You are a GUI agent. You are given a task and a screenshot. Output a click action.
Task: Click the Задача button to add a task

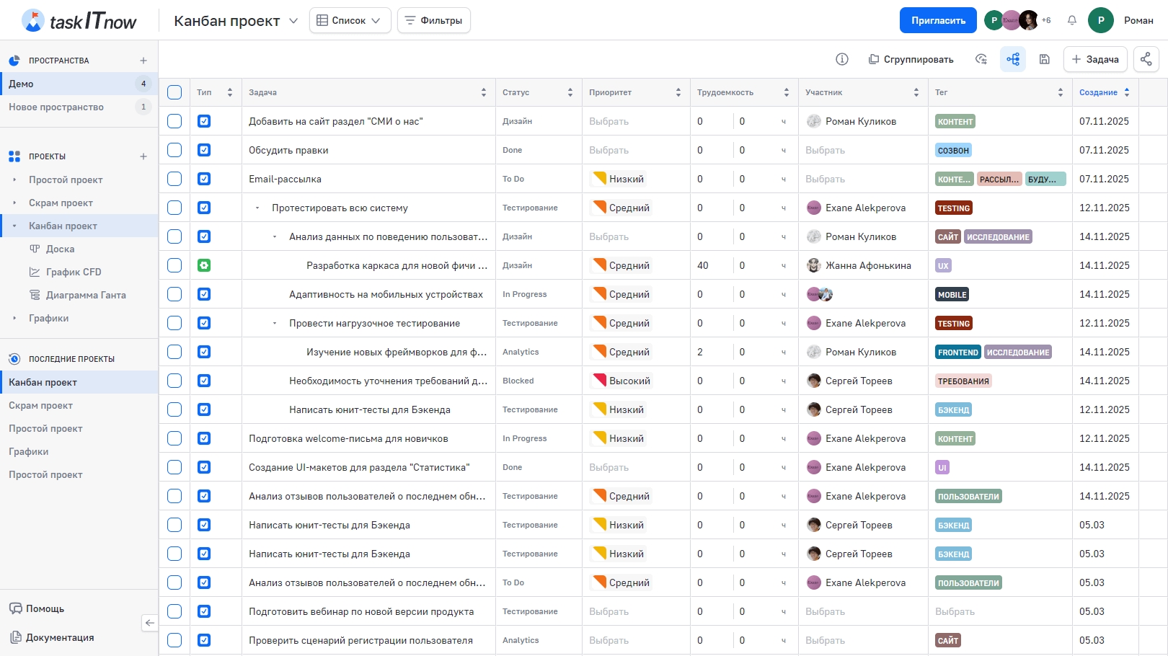tap(1094, 59)
